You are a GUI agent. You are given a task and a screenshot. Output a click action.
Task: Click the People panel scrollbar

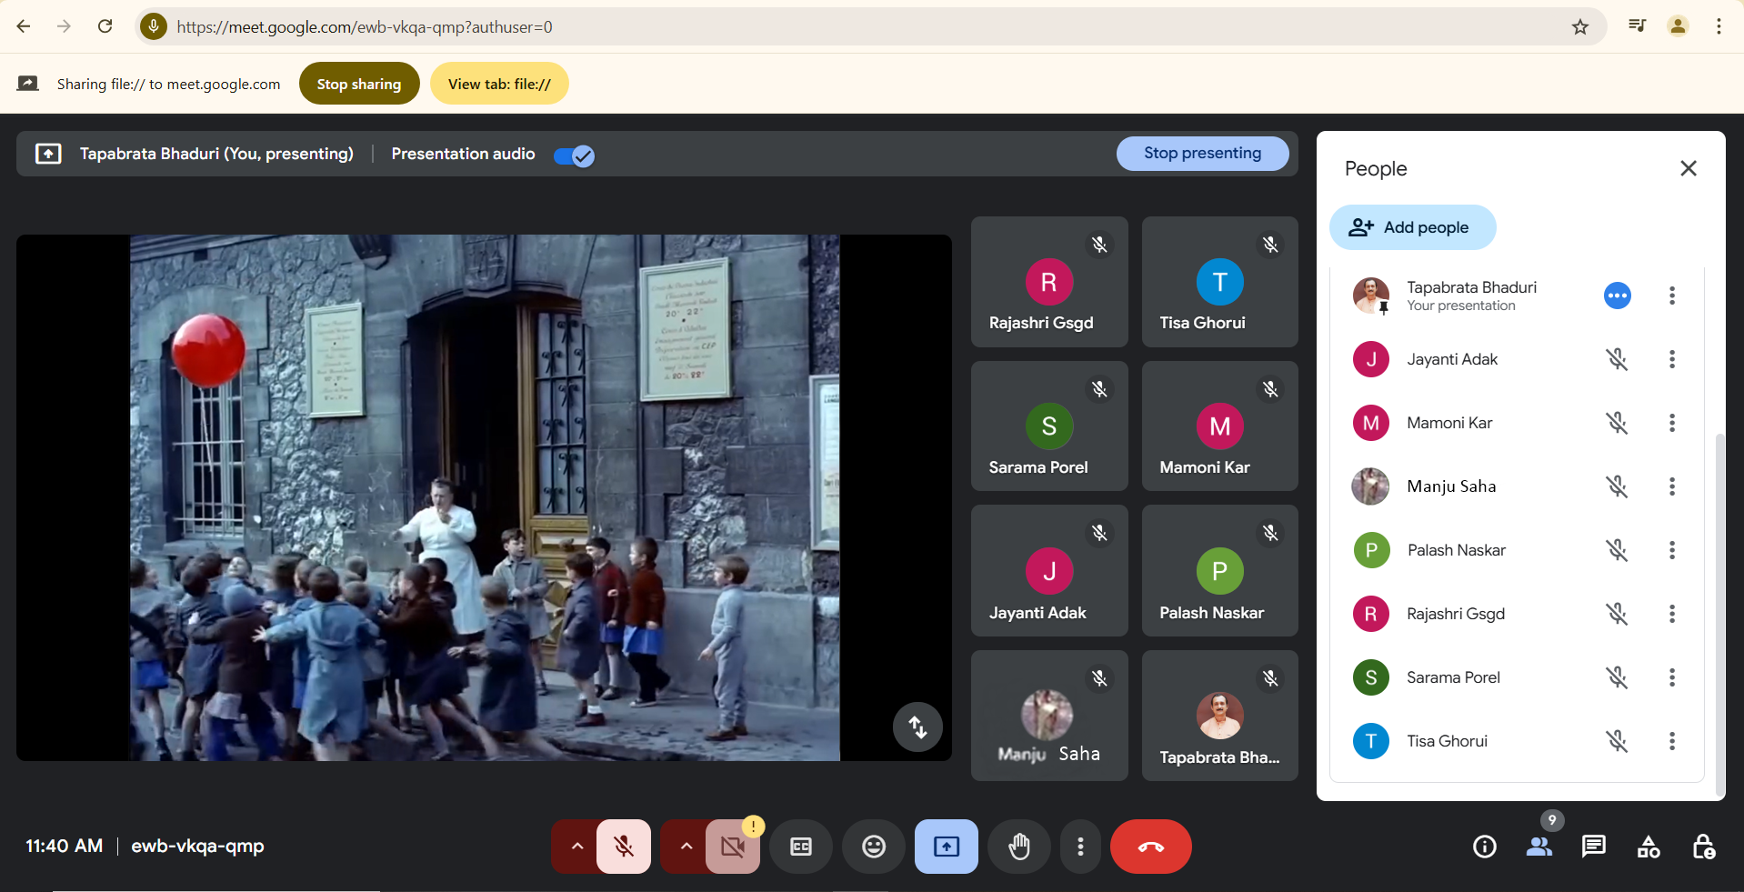pos(1719,614)
